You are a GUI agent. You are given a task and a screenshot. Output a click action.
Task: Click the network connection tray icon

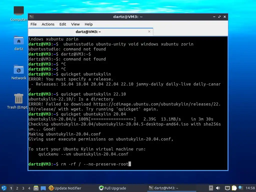point(227,188)
